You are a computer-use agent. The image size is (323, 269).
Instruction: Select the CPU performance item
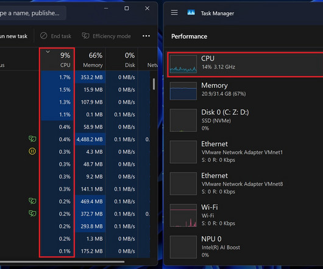(245, 65)
